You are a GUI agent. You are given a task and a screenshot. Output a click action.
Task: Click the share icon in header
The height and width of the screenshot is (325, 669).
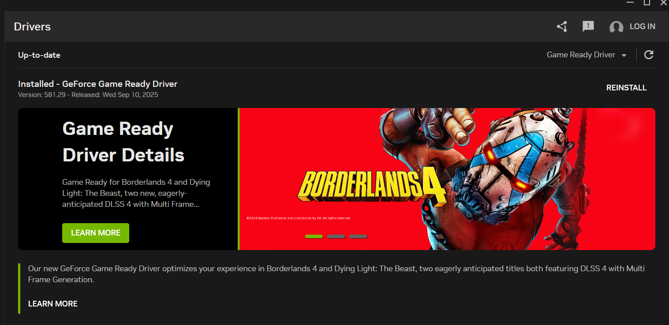click(x=562, y=27)
